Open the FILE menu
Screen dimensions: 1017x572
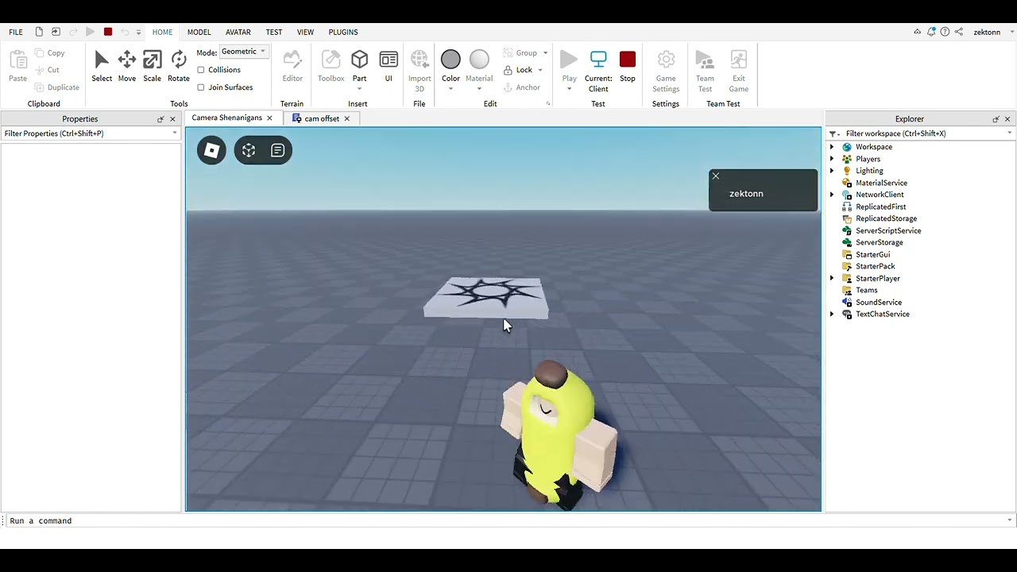(x=16, y=33)
